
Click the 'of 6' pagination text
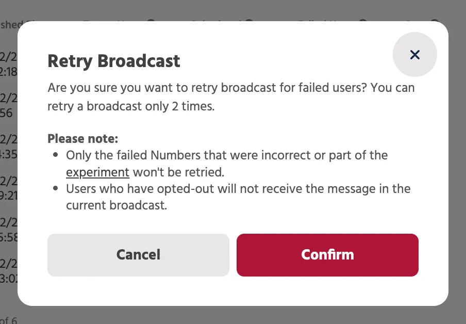coord(9,321)
